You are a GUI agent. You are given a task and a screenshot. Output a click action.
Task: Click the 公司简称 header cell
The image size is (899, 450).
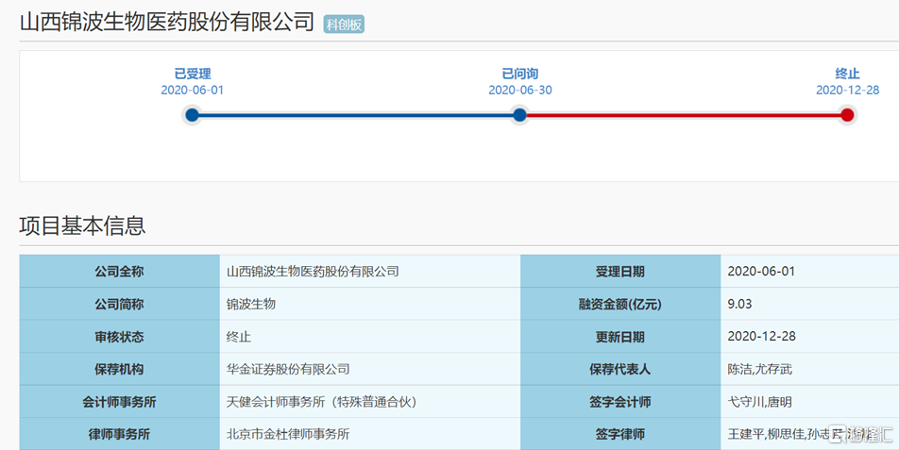pyautogui.click(x=119, y=304)
